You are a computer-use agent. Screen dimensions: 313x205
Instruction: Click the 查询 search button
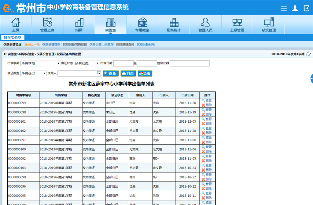[x=111, y=74]
